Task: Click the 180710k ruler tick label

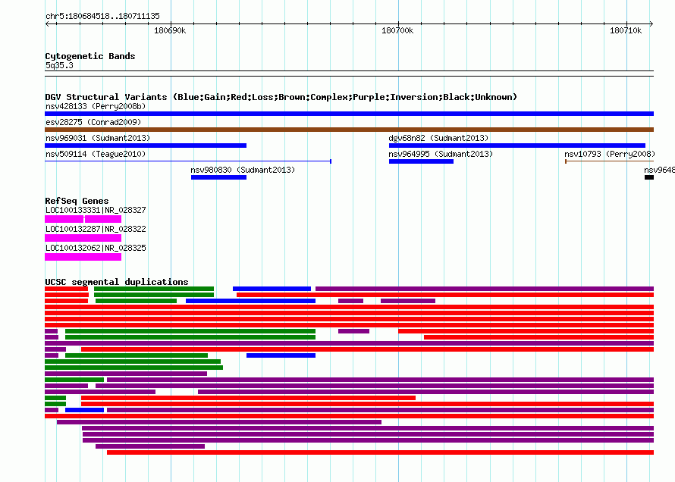Action: point(626,30)
